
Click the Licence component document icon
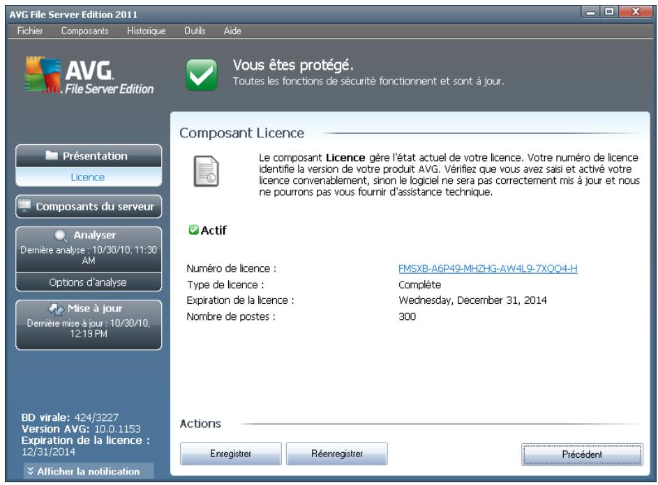pyautogui.click(x=206, y=171)
